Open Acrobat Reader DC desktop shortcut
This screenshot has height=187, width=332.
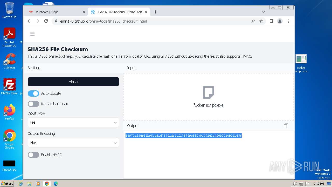pos(9,37)
